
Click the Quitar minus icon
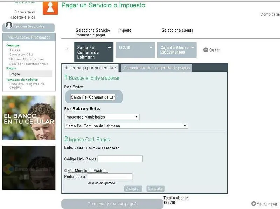[x=206, y=50]
